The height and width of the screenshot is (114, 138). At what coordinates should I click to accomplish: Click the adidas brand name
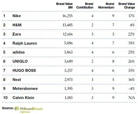click(x=19, y=52)
